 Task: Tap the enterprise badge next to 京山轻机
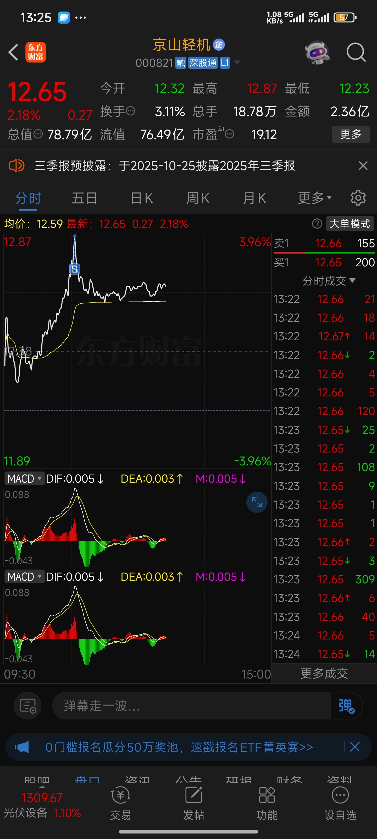[219, 45]
